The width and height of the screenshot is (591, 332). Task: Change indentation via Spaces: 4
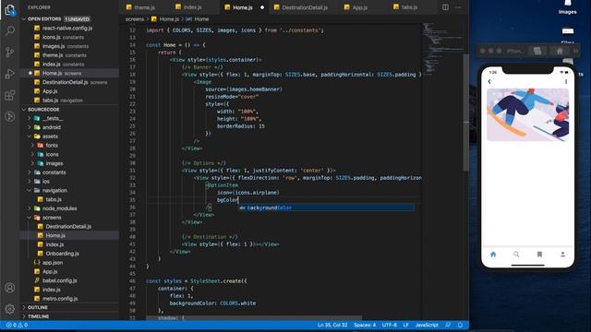365,325
